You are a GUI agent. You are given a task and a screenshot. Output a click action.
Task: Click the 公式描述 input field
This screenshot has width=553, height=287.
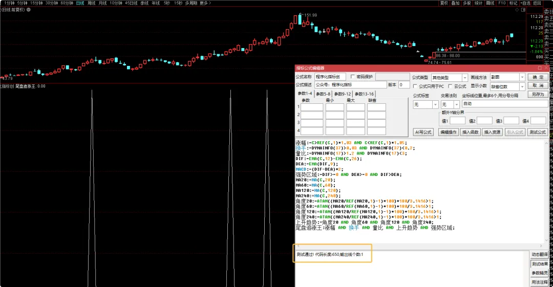click(x=351, y=84)
